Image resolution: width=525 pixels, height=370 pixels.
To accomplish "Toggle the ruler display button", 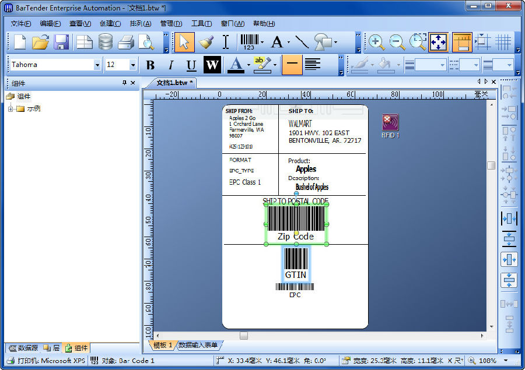I will coord(462,42).
